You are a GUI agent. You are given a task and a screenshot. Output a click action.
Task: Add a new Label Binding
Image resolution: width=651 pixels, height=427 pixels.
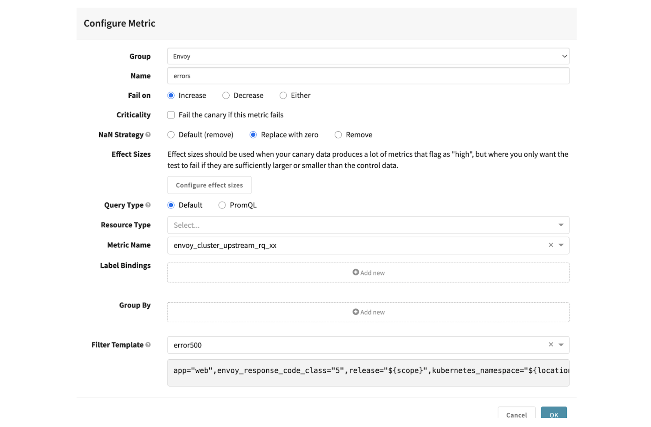368,272
